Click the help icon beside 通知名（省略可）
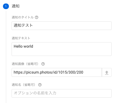The height and width of the screenshot is (103, 114). coord(40,85)
